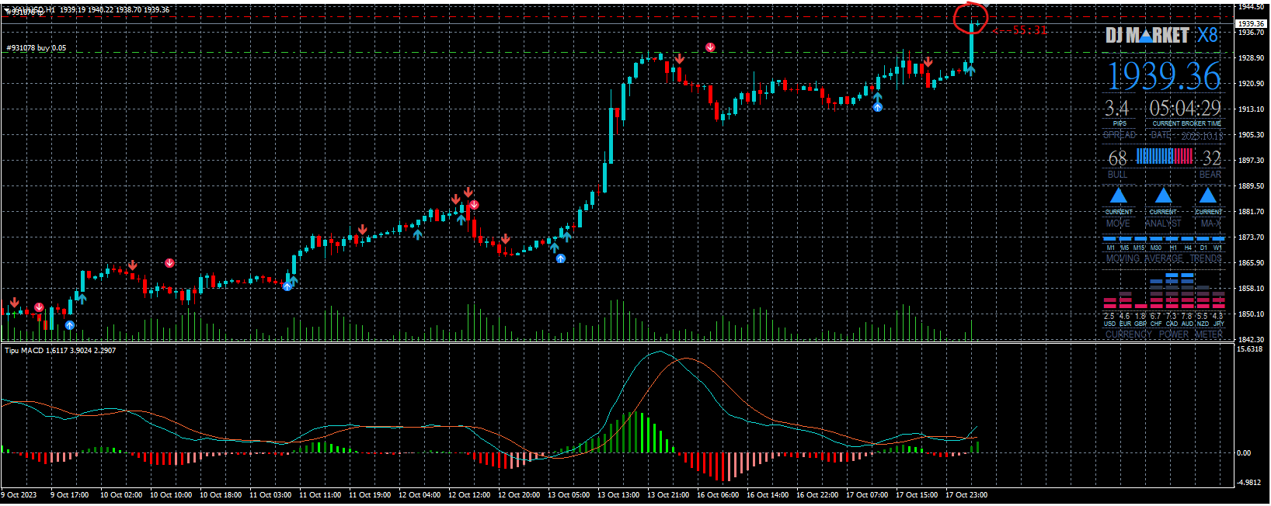This screenshot has height=506, width=1271.
Task: Click the bull/bear strength meter bar
Action: point(1165,157)
